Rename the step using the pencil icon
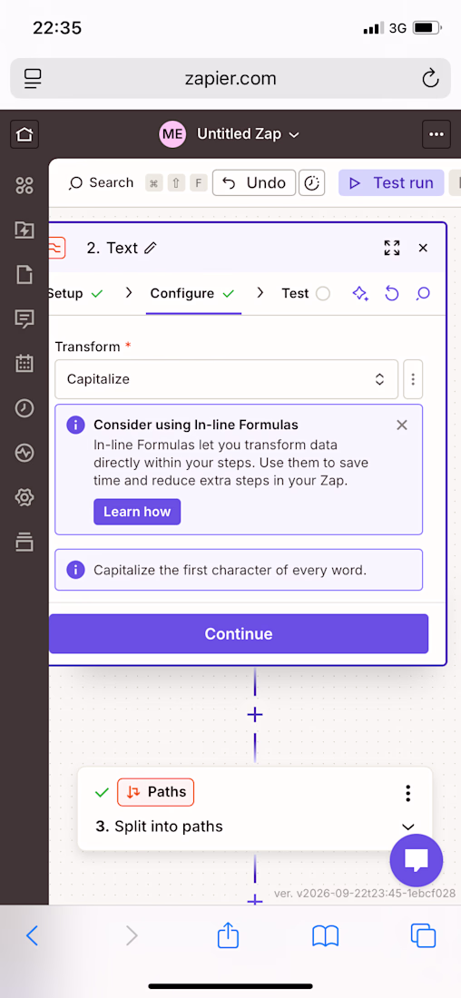Image resolution: width=461 pixels, height=998 pixels. point(151,249)
